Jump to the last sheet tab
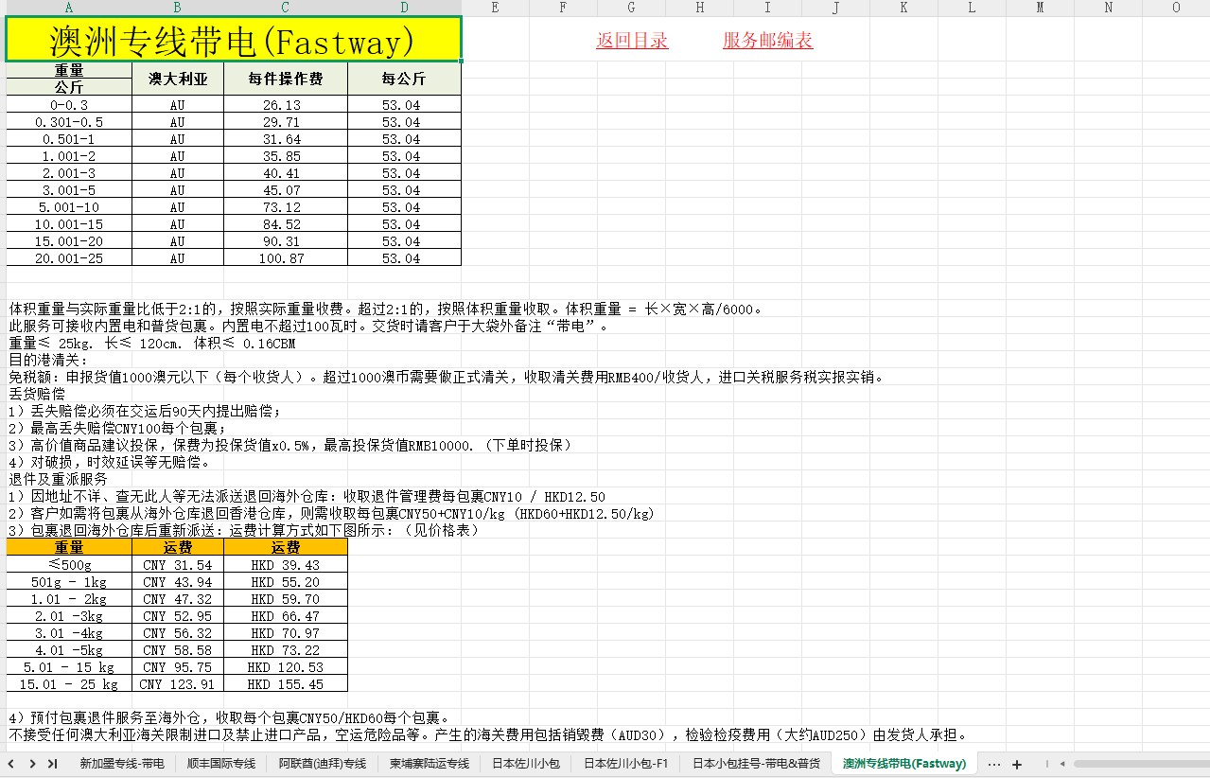This screenshot has height=778, width=1210. pyautogui.click(x=52, y=764)
